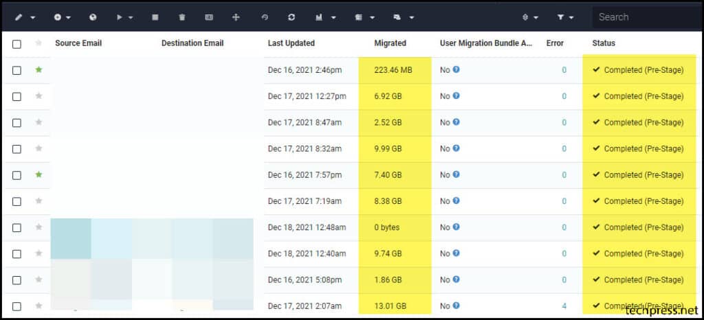
Task: Toggle the select-all checkbox in header
Action: [16, 44]
